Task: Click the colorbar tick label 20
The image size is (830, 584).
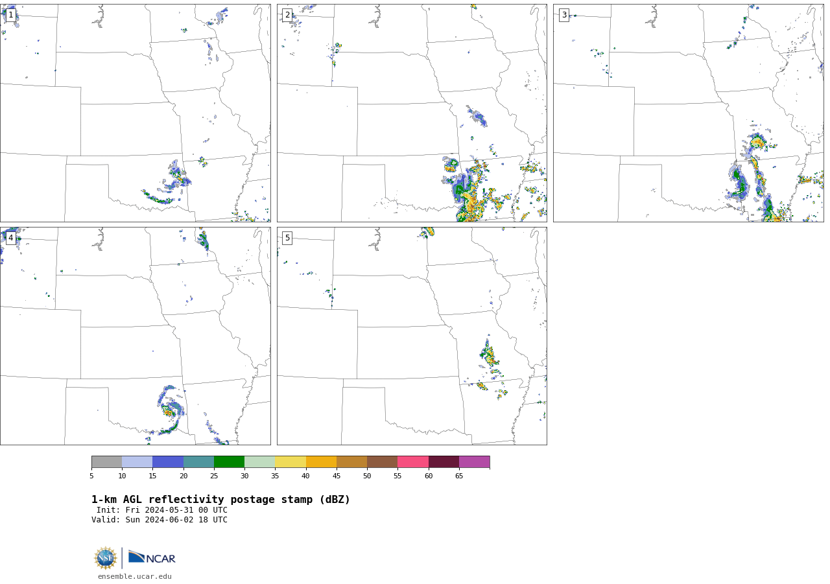Action: point(184,476)
